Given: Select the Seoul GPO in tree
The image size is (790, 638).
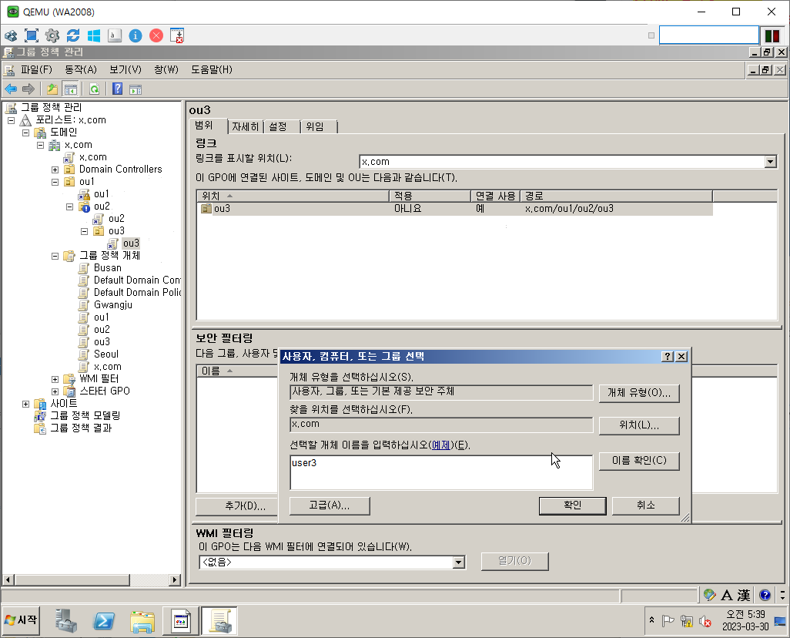Looking at the screenshot, I should [105, 354].
